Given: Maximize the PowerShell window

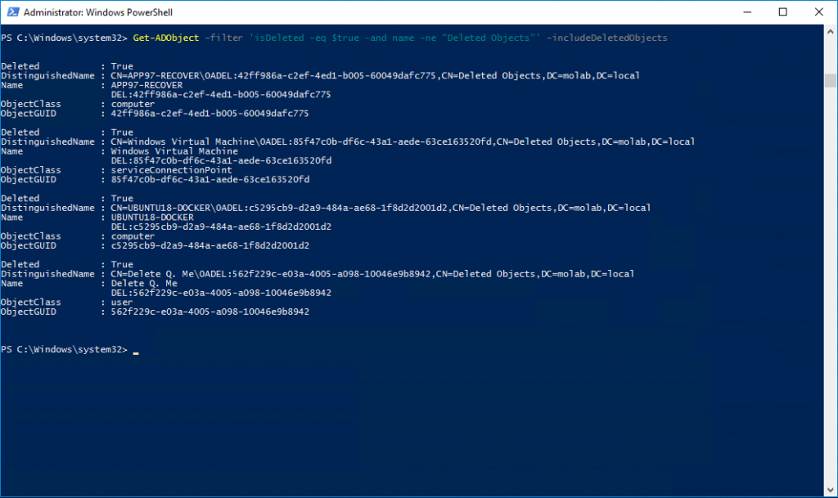Looking at the screenshot, I should [x=783, y=12].
